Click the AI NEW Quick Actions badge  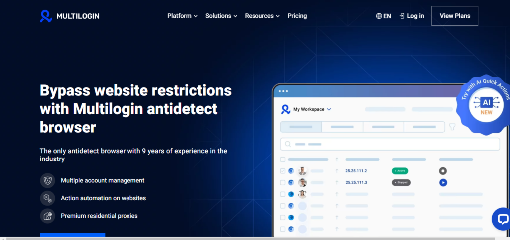click(484, 104)
